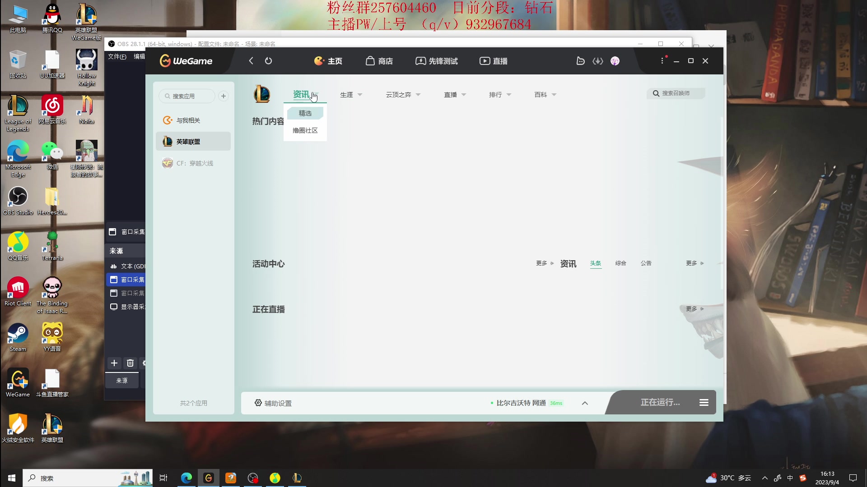Open the 云顶之弈 dropdown

point(402,95)
